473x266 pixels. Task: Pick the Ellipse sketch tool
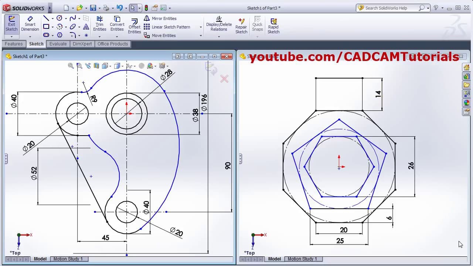point(73,27)
